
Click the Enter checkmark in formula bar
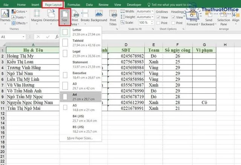coord(48,37)
